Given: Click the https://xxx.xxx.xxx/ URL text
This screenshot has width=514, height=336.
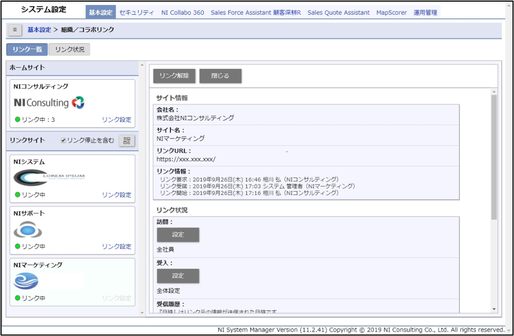Looking at the screenshot, I should 186,160.
